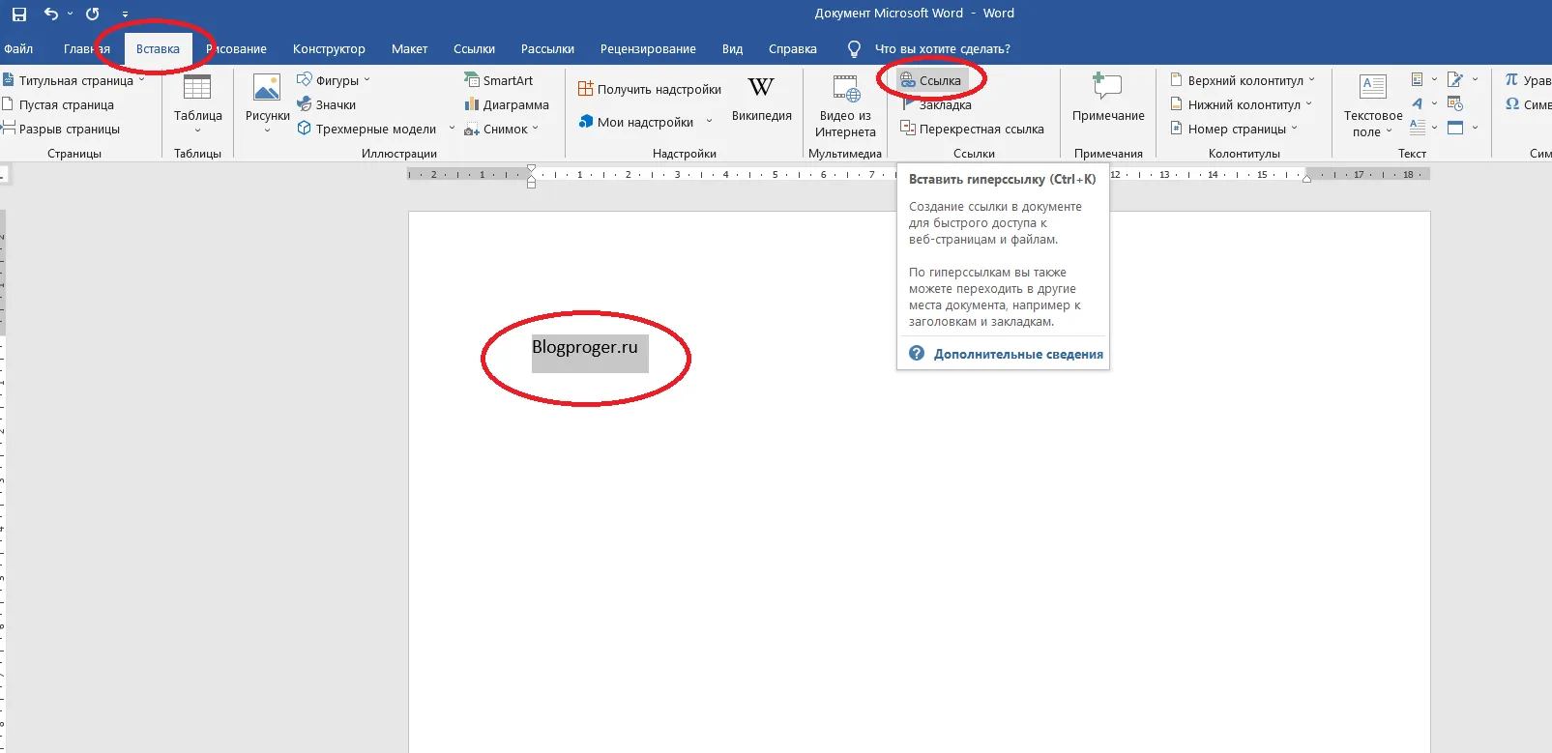The height and width of the screenshot is (753, 1552).
Task: Click the hanging indent marker on ruler
Action: [x=531, y=177]
